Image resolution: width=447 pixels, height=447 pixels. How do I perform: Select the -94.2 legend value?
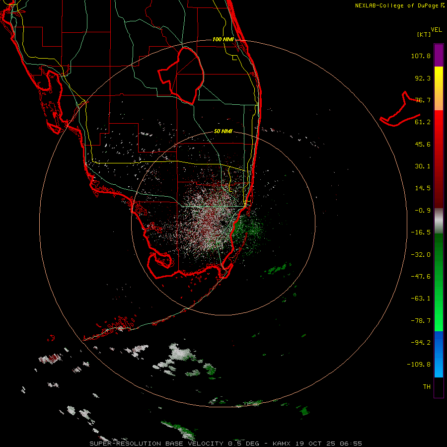point(421,342)
